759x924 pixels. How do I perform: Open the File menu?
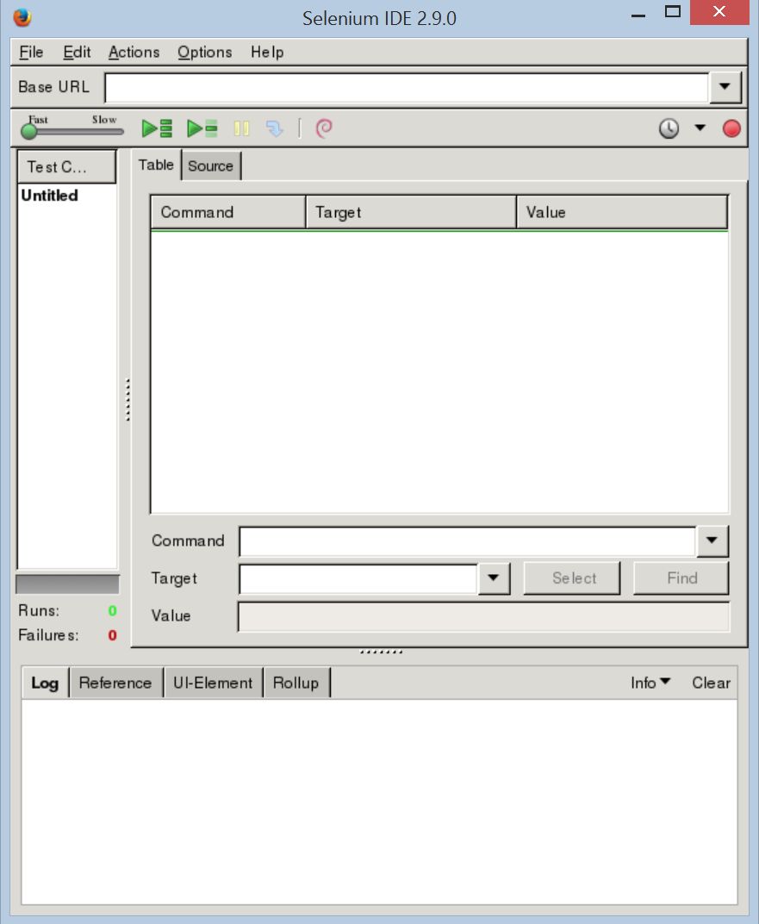[x=31, y=52]
